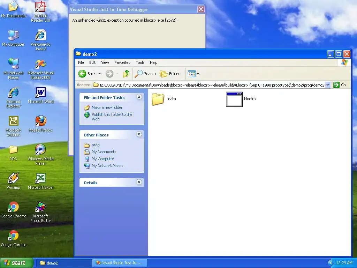Open the Help menu
The width and height of the screenshot is (357, 268).
pyautogui.click(x=153, y=62)
